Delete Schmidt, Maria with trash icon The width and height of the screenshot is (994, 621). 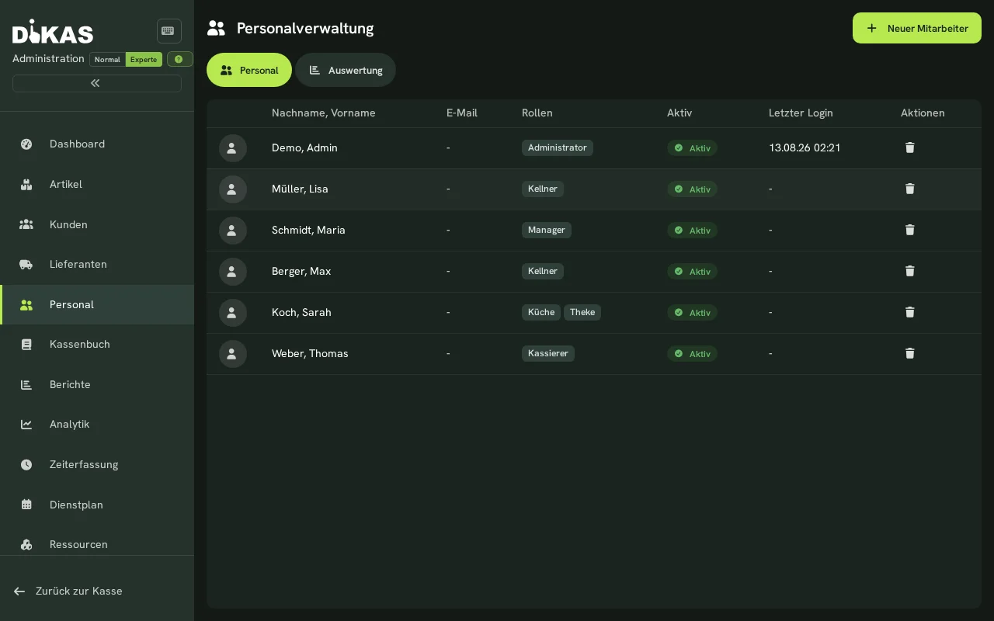[x=910, y=230]
